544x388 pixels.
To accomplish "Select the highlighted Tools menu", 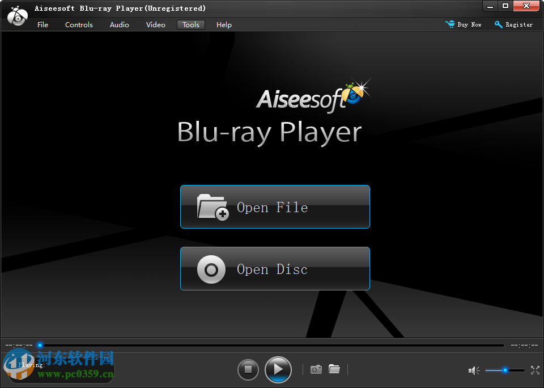I will coord(190,24).
